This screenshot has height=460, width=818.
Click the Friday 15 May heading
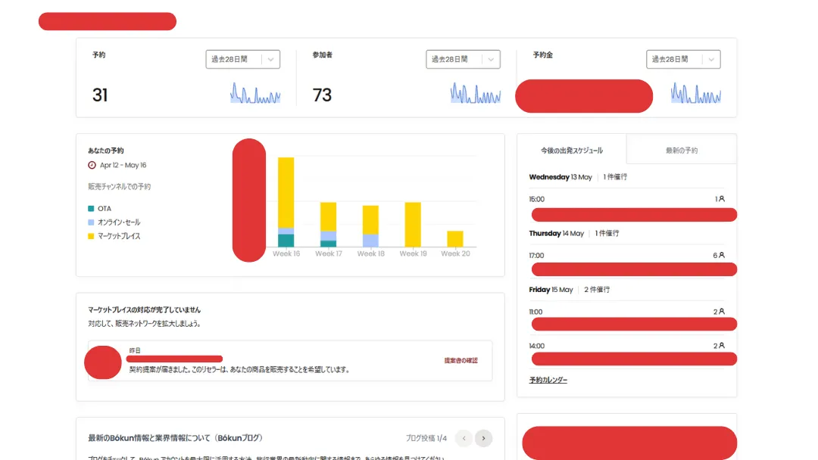click(551, 290)
